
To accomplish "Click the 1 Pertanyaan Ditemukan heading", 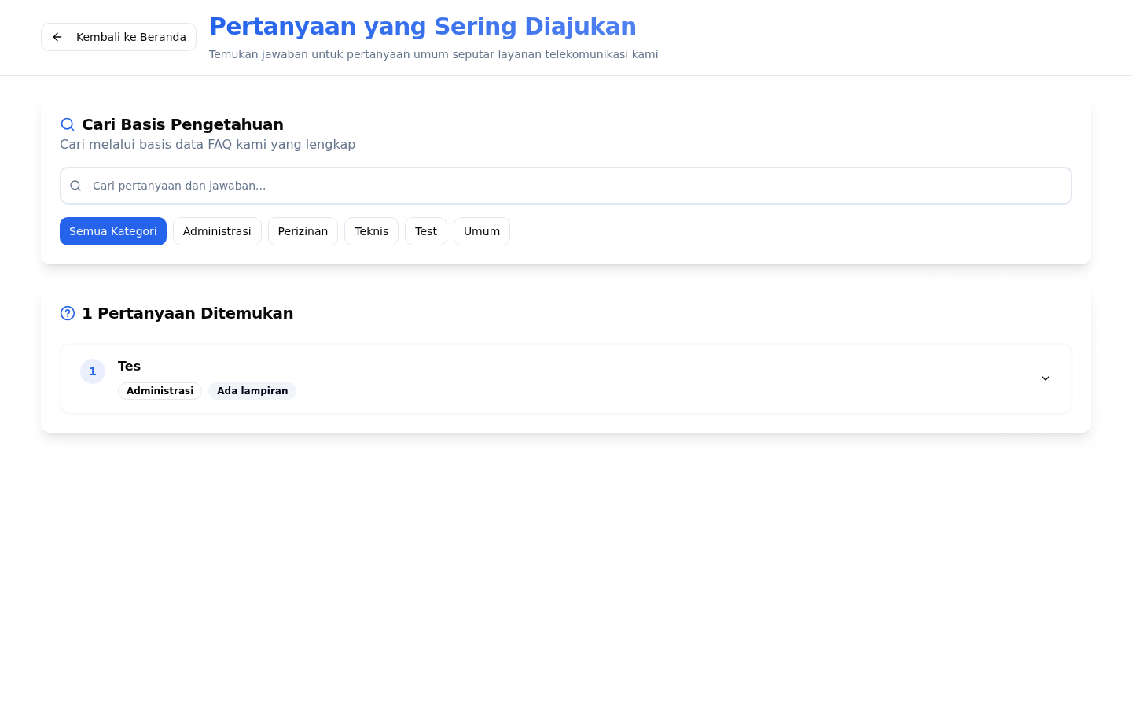I will click(x=188, y=313).
